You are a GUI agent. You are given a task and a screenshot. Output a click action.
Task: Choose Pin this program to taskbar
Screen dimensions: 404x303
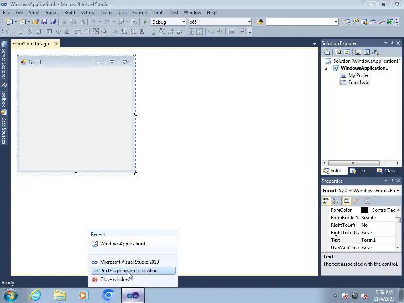[133, 271]
